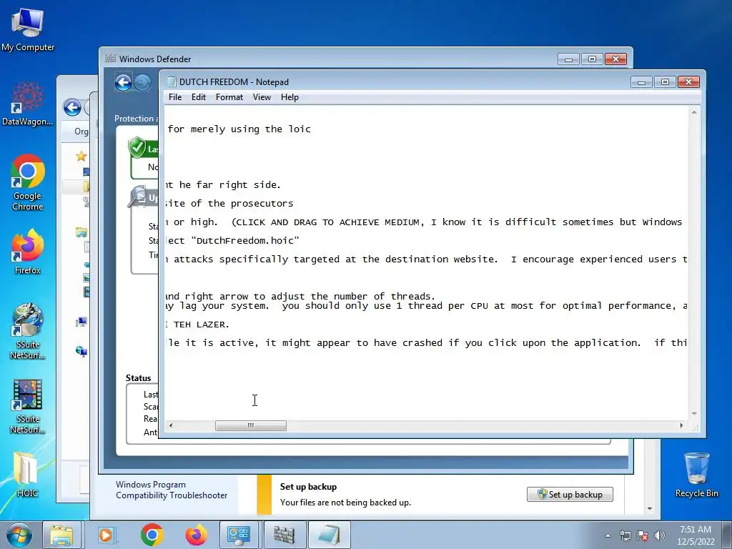The height and width of the screenshot is (549, 732).
Task: Click the down arrow of Notepad vertical scrollbar
Action: pos(694,414)
